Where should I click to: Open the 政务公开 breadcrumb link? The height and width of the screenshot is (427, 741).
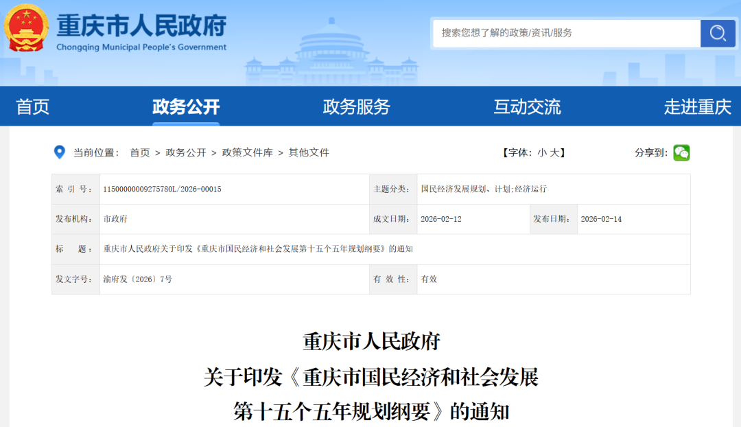187,152
